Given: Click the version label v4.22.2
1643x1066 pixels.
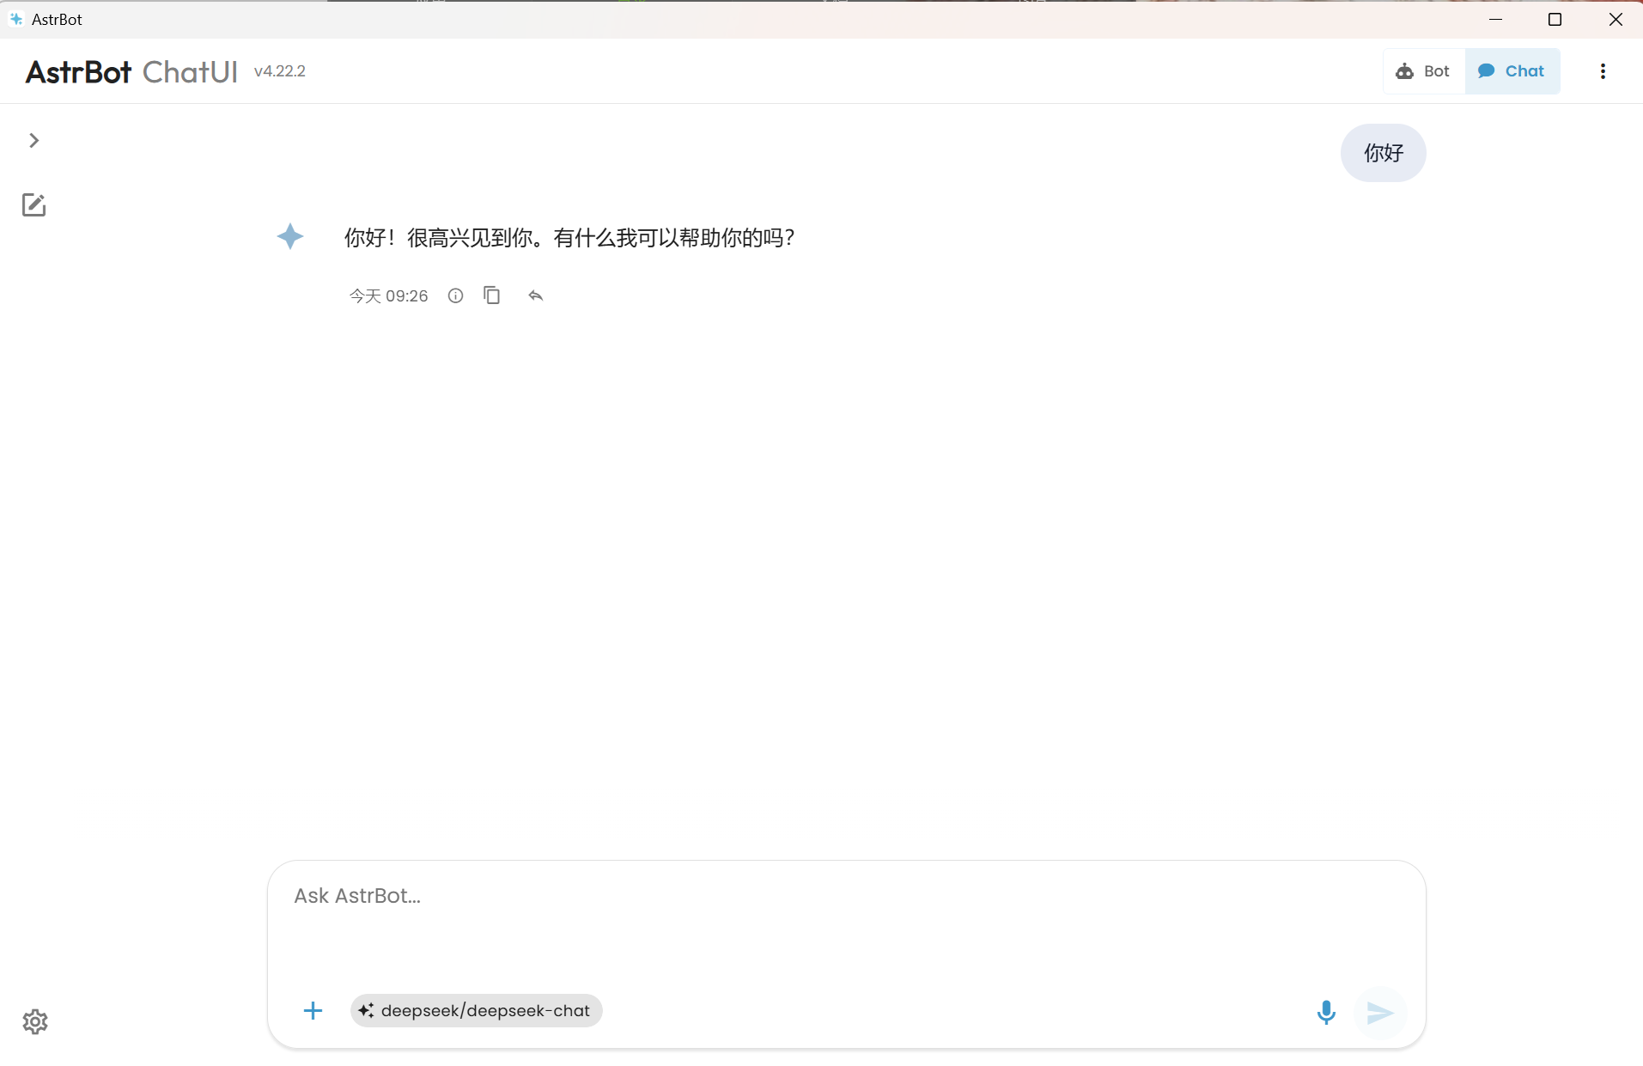Looking at the screenshot, I should [x=280, y=71].
